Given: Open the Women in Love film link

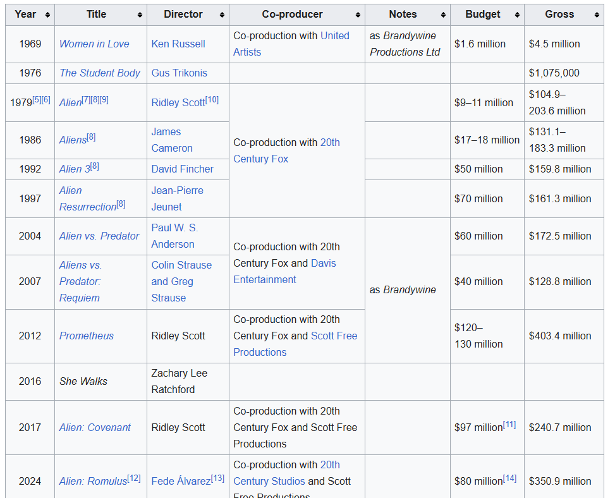Looking at the screenshot, I should [x=94, y=44].
